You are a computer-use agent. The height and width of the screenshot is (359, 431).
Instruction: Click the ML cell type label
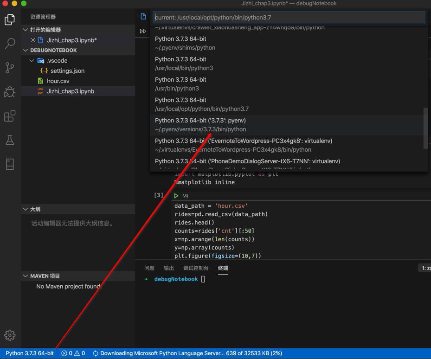point(185,196)
